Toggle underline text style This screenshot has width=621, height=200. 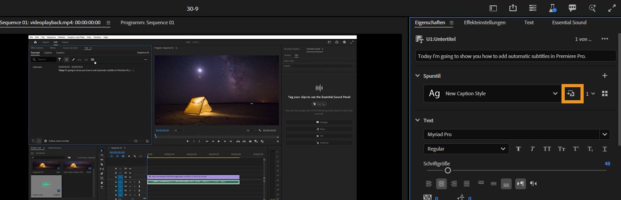click(x=604, y=149)
